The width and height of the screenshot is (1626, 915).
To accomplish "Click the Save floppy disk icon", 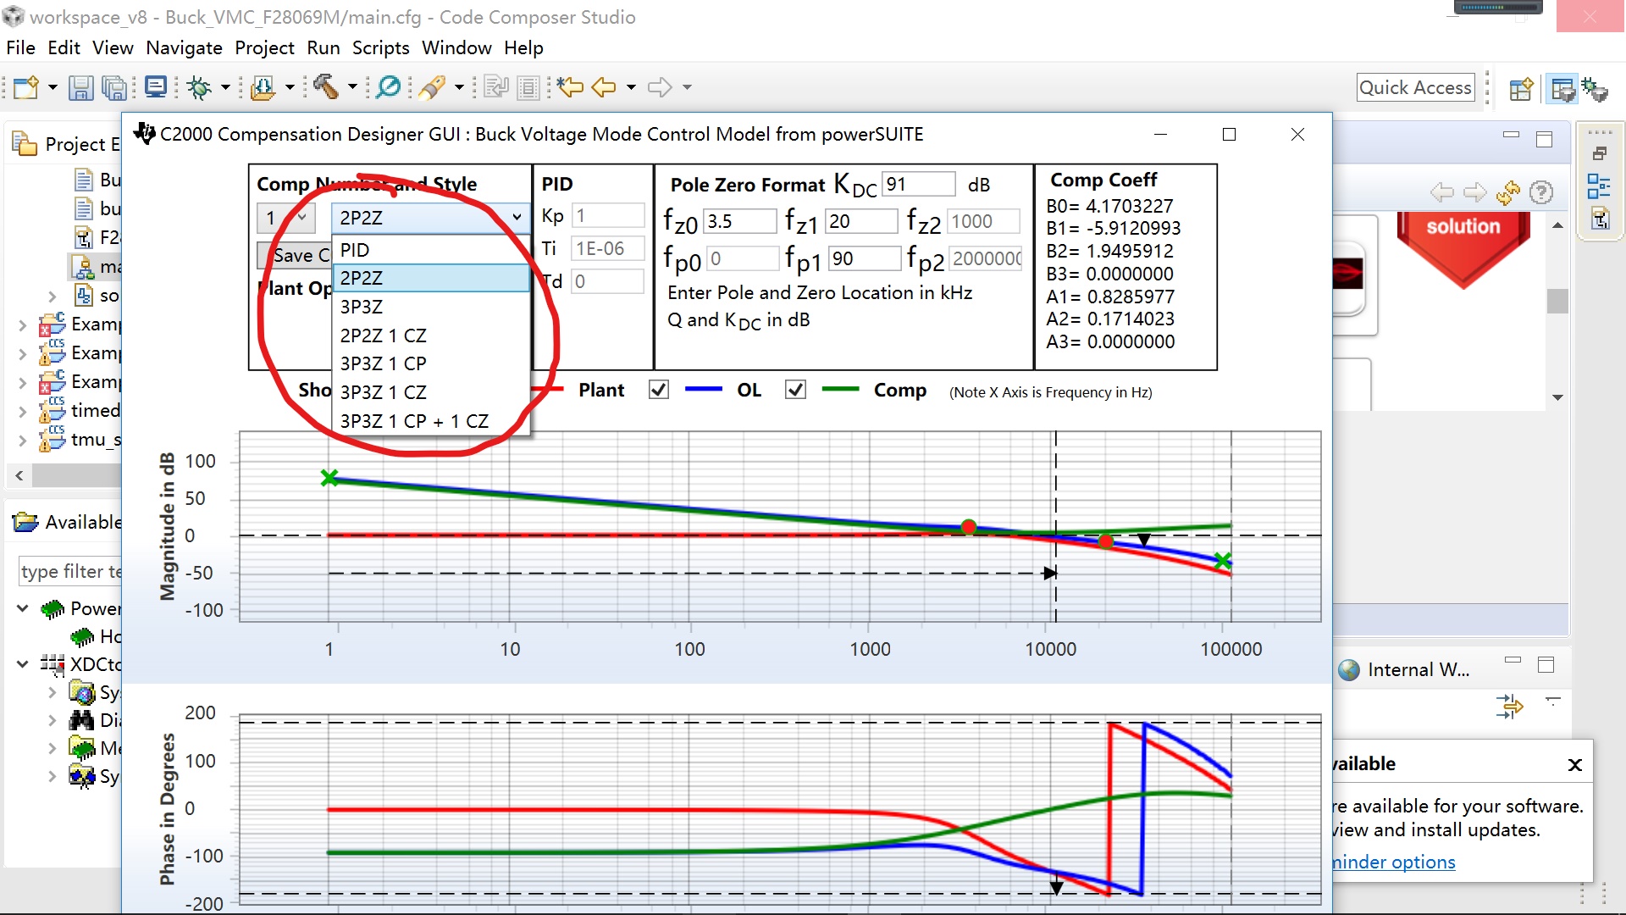I will 80,87.
